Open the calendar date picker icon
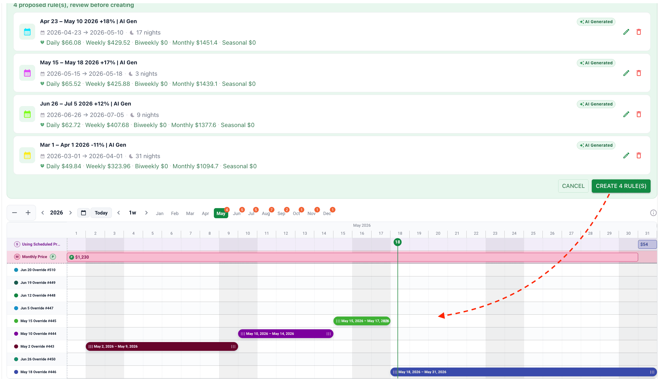This screenshot has width=661, height=379. tap(83, 213)
